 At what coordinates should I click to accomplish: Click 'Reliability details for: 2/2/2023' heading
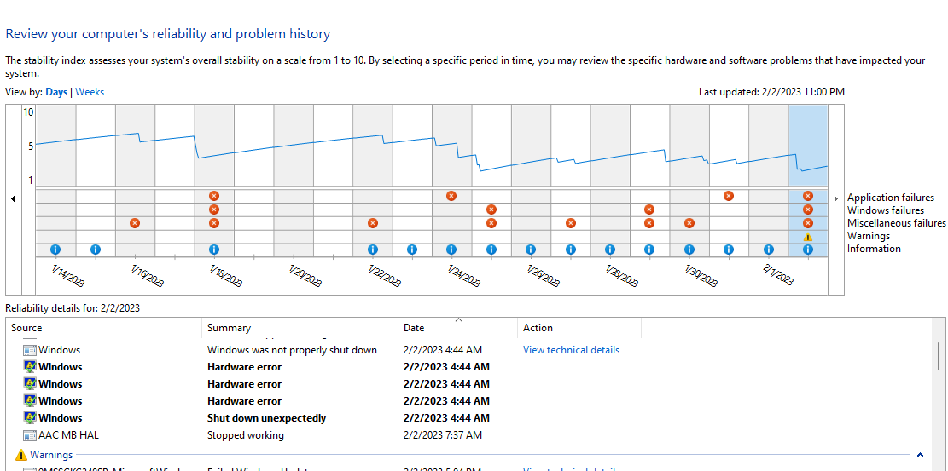click(x=73, y=308)
